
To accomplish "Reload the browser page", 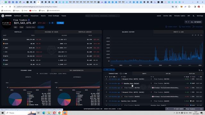I will tap(10, 7).
